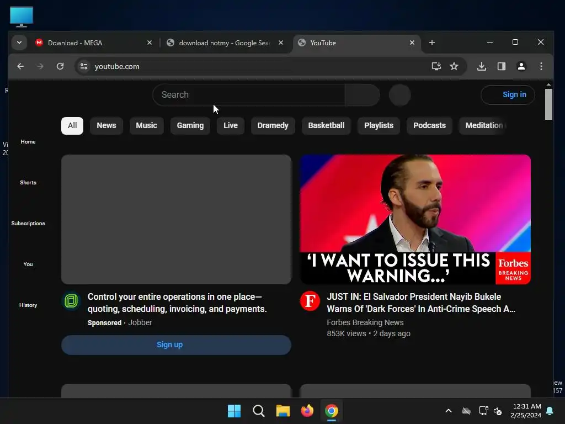Select the Music filter chip
Image resolution: width=565 pixels, height=424 pixels.
coord(146,125)
